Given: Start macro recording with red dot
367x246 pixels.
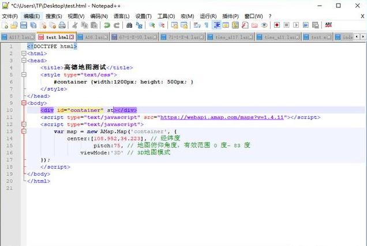Looking at the screenshot, I should (x=277, y=25).
